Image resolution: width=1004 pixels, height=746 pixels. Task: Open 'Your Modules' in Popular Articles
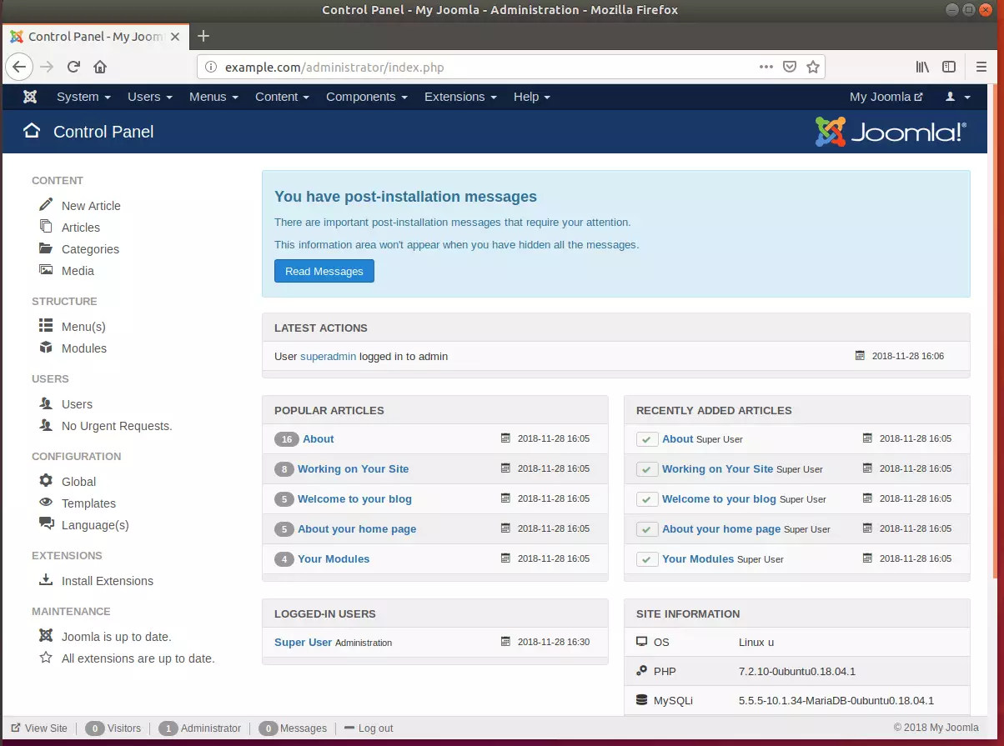(x=334, y=558)
